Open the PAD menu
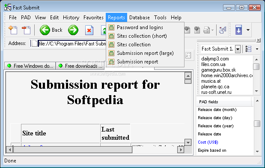 click(x=26, y=18)
